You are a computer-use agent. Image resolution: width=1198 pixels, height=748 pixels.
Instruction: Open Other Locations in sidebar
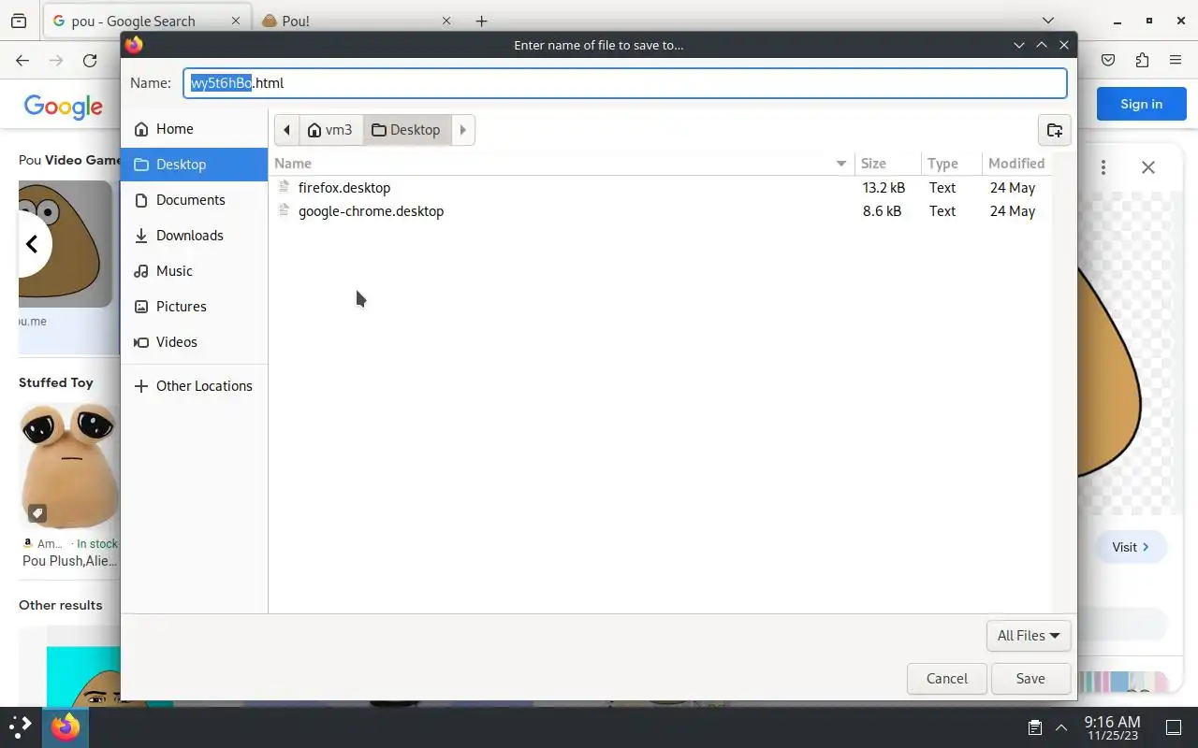coord(194,386)
